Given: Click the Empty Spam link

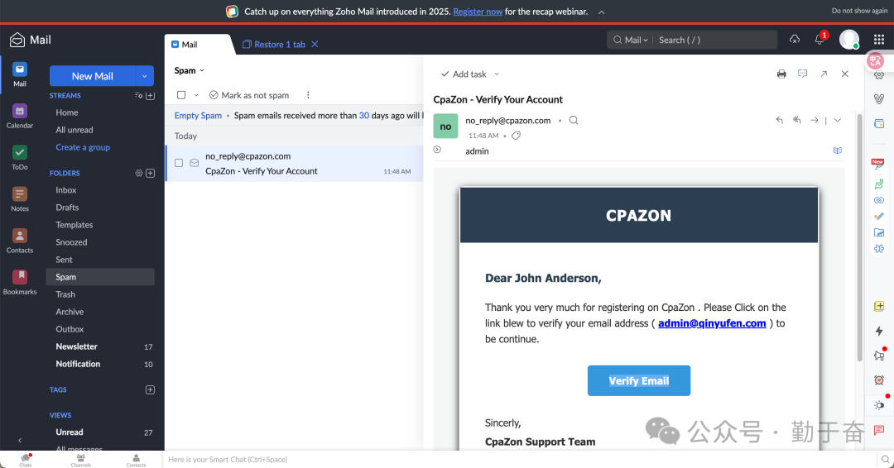Looking at the screenshot, I should coord(198,115).
